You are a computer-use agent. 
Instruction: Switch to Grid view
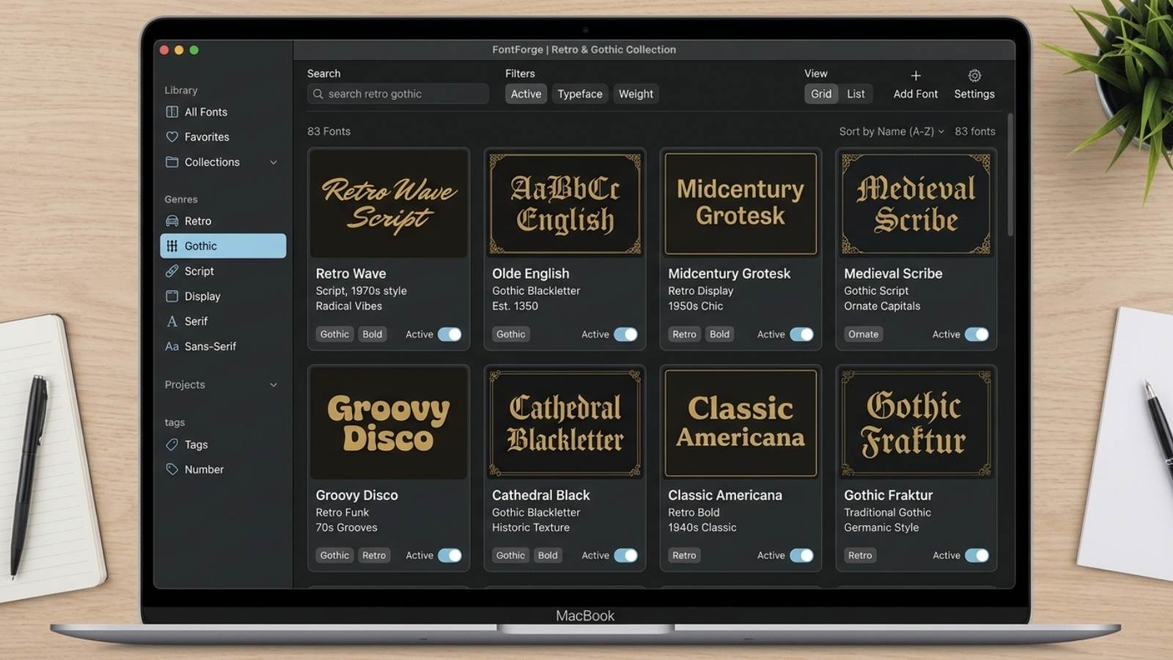[821, 94]
